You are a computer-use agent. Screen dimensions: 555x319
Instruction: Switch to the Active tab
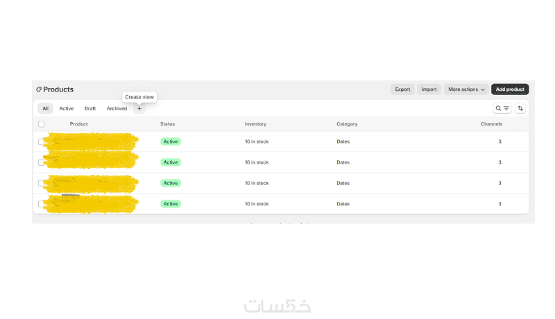66,109
